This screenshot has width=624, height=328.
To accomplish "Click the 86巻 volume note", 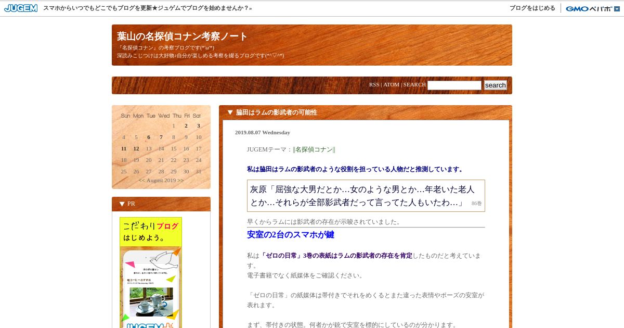I will pos(477,204).
